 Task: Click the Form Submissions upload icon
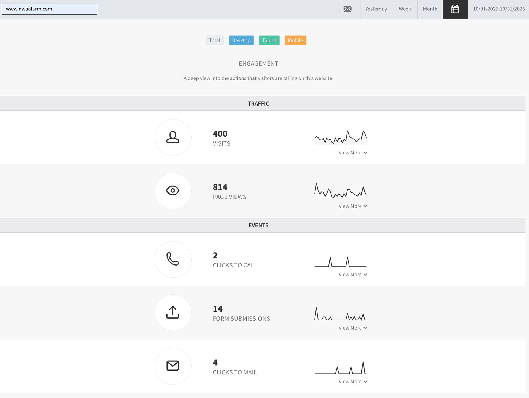[173, 313]
